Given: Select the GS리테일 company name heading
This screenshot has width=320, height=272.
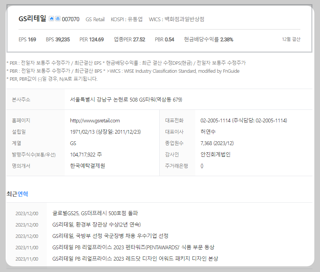Looking at the screenshot, I should 32,19.
